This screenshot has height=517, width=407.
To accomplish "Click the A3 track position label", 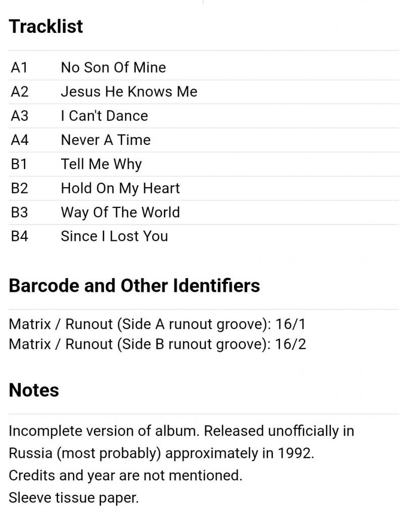I will pyautogui.click(x=20, y=116).
